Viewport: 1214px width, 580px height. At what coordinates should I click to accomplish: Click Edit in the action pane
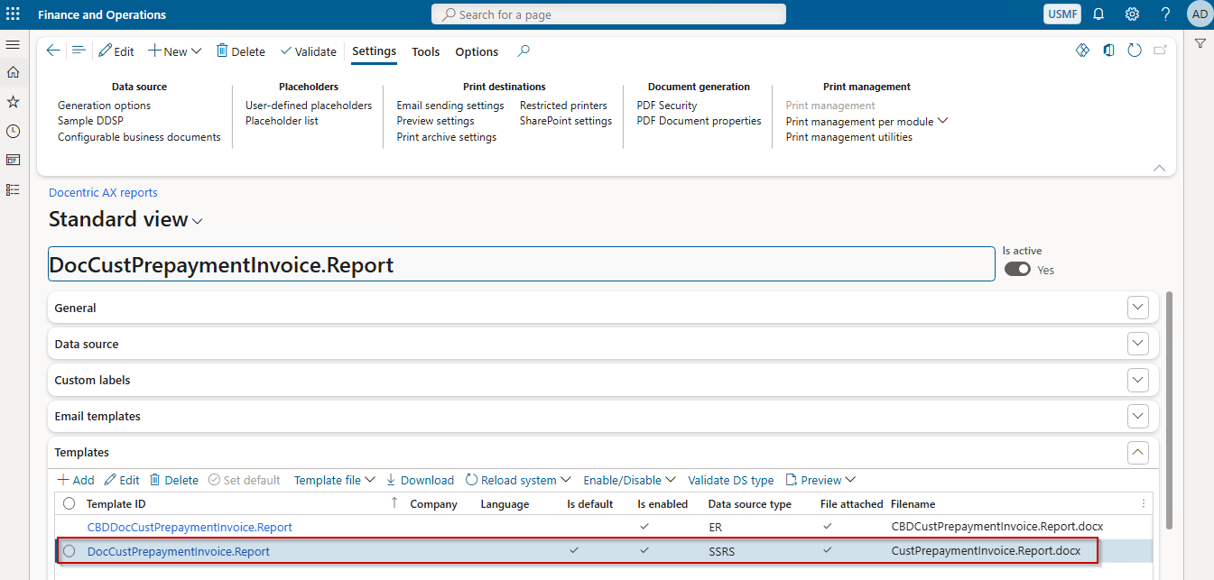coord(116,51)
